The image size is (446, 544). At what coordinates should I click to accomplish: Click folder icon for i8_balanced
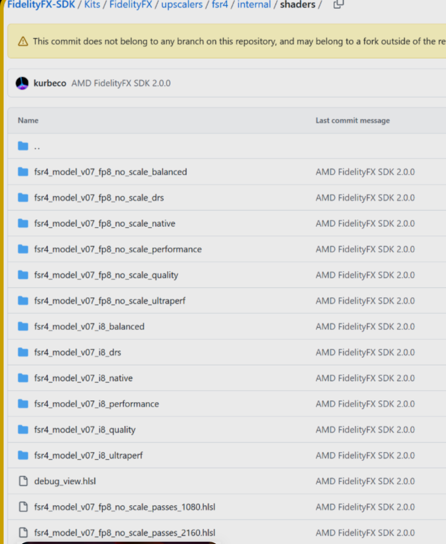point(23,326)
